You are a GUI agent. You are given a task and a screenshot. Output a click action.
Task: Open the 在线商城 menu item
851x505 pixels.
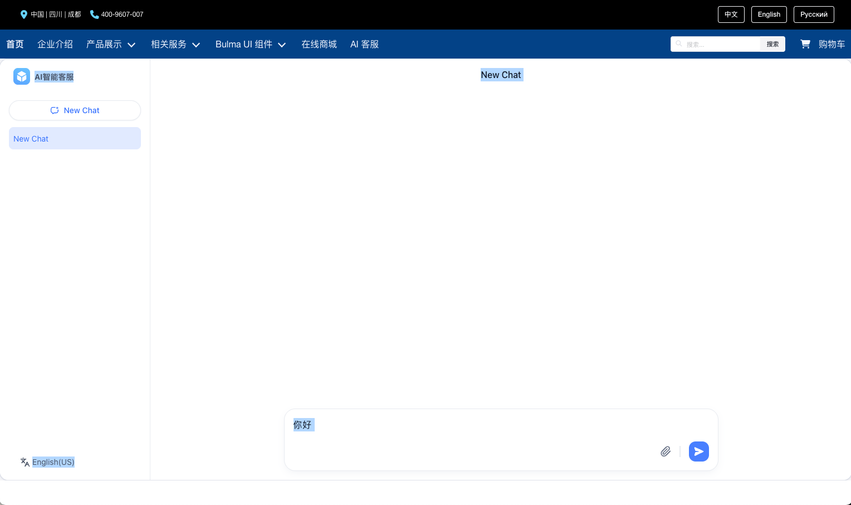pyautogui.click(x=319, y=44)
